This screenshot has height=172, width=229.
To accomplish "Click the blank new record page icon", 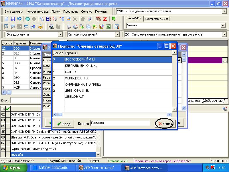I will [x=6, y=19].
